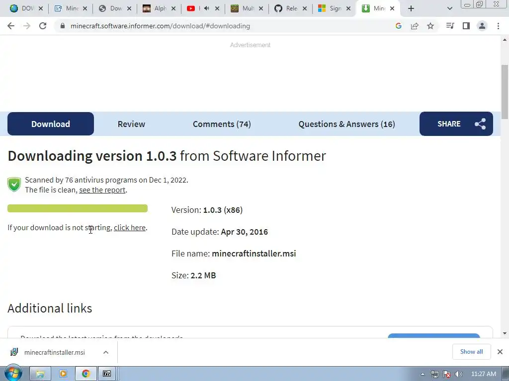The width and height of the screenshot is (509, 381).
Task: Click the page vertical scrollbar thumb
Action: pos(505,92)
